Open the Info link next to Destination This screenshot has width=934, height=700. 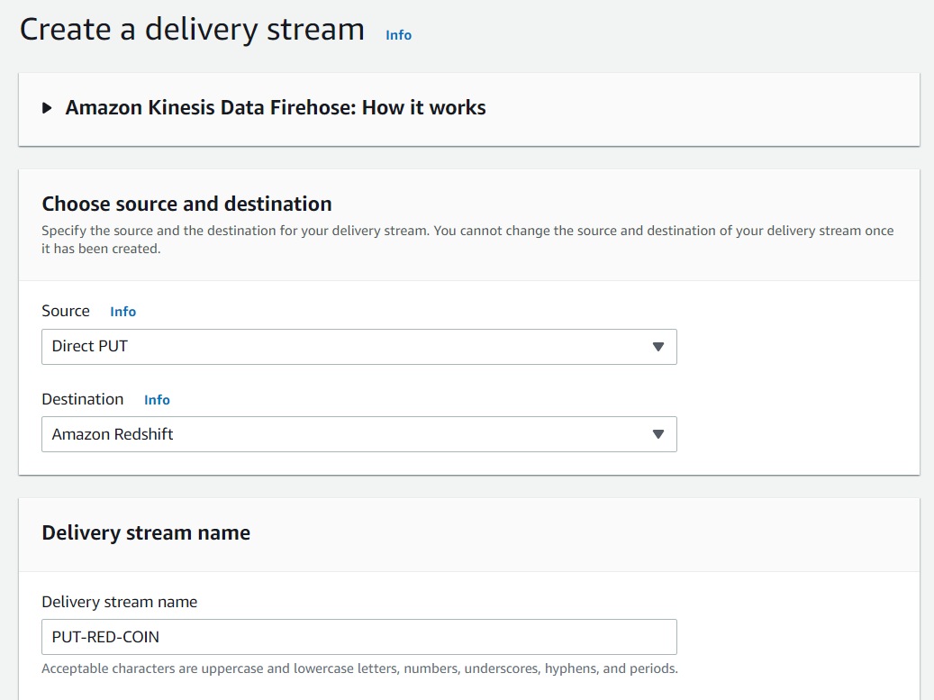click(157, 400)
